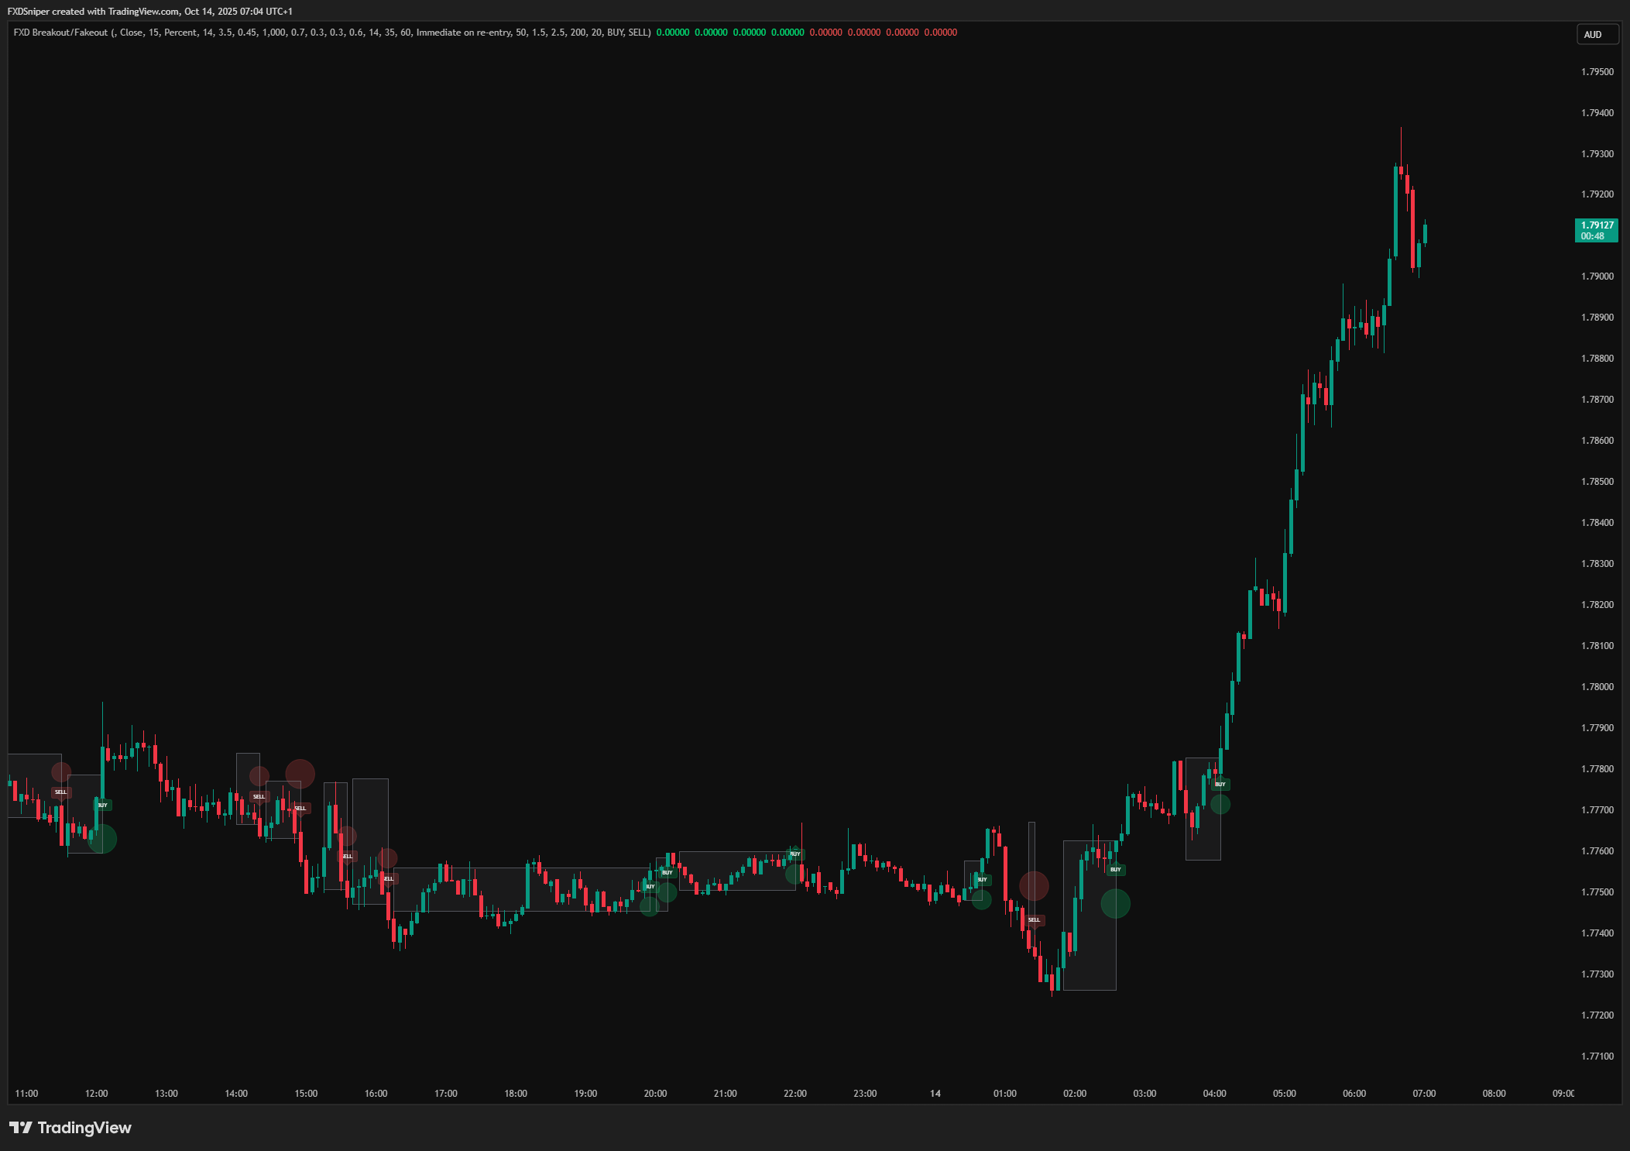Click the SELL signal label after 01:00

[x=1034, y=919]
